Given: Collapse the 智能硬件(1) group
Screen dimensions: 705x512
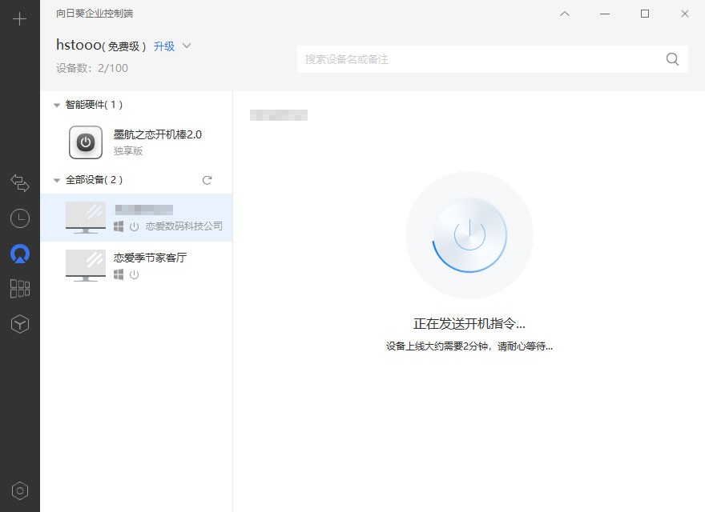Looking at the screenshot, I should [x=56, y=104].
